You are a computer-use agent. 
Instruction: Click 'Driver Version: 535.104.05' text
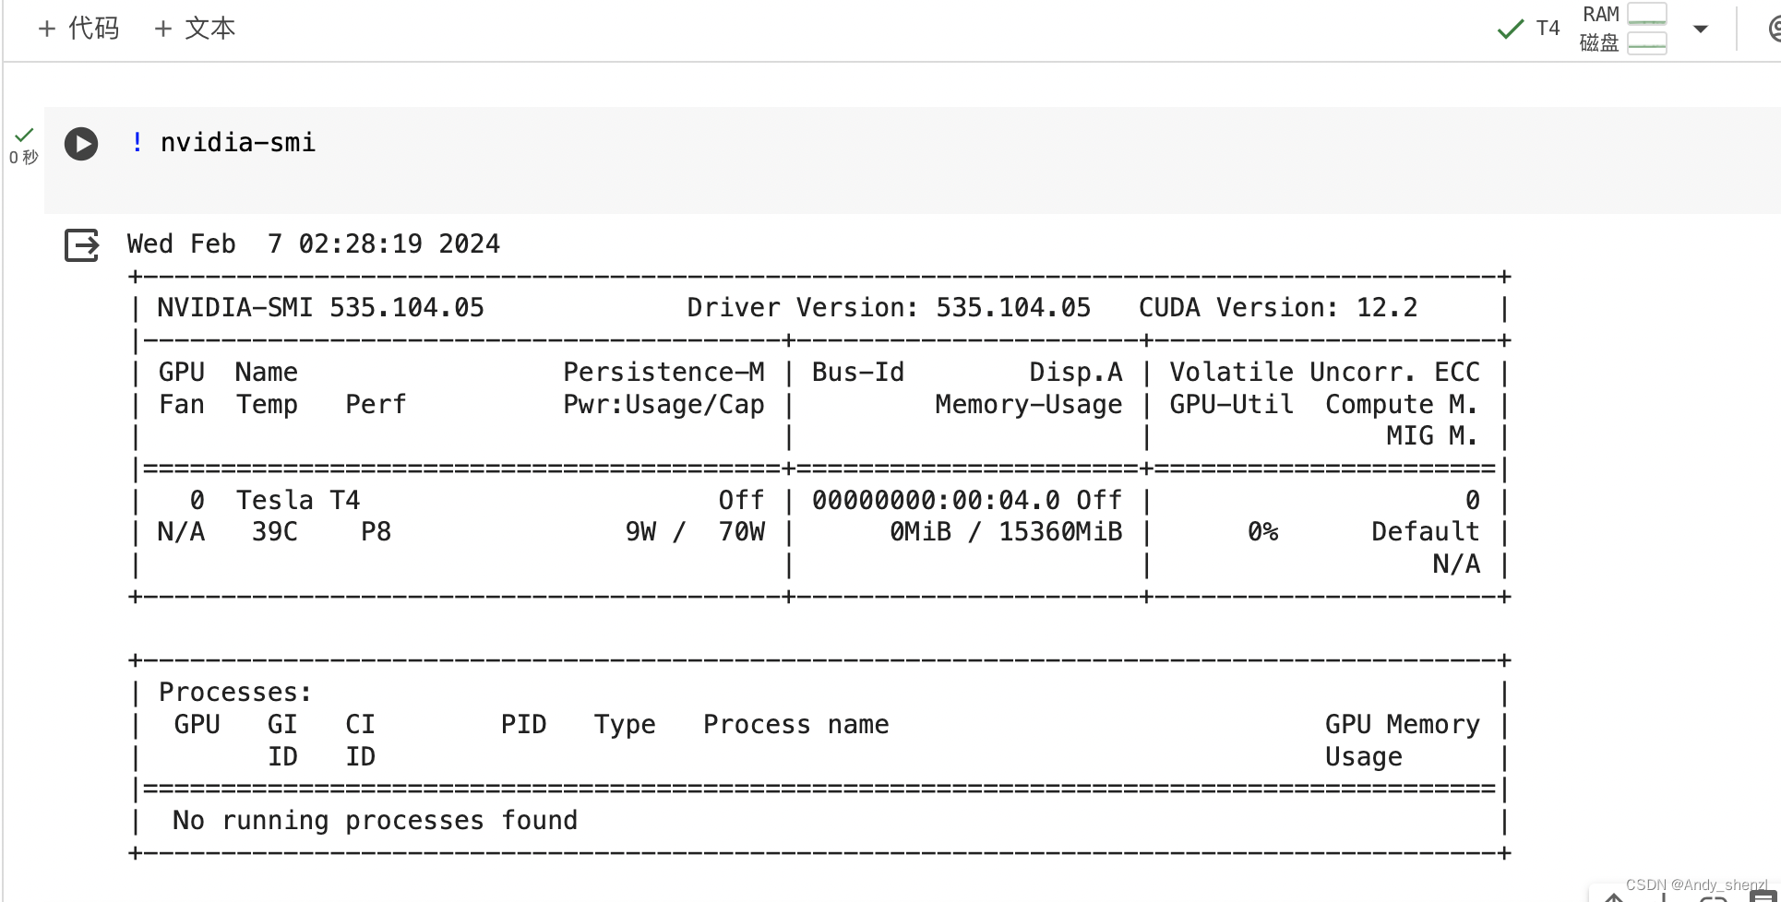coord(889,307)
